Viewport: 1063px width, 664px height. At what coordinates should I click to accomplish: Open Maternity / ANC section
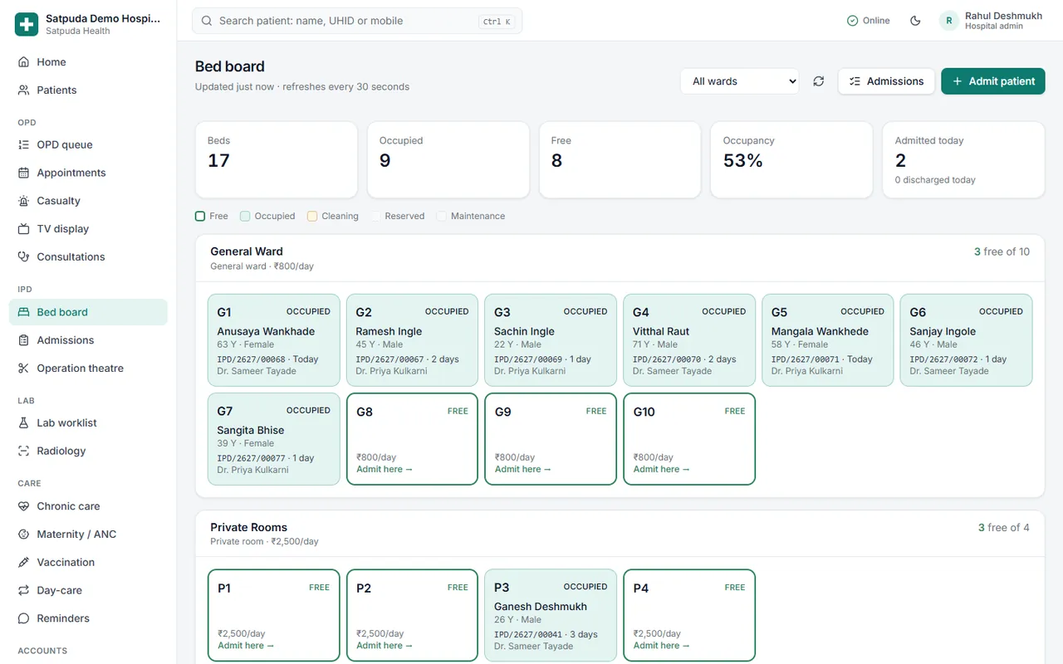pyautogui.click(x=88, y=535)
